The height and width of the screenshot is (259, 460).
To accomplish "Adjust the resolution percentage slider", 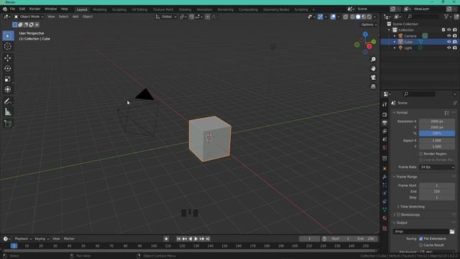I will [437, 133].
